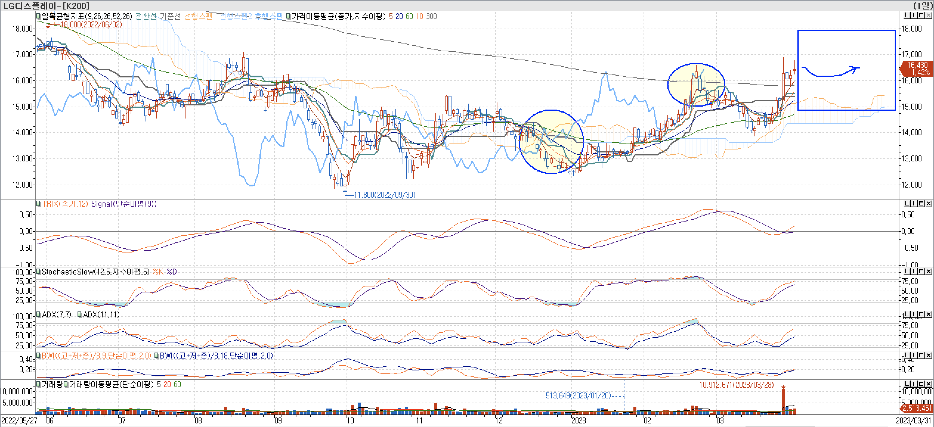Click the 선행스팬1 legend label

click(x=200, y=16)
